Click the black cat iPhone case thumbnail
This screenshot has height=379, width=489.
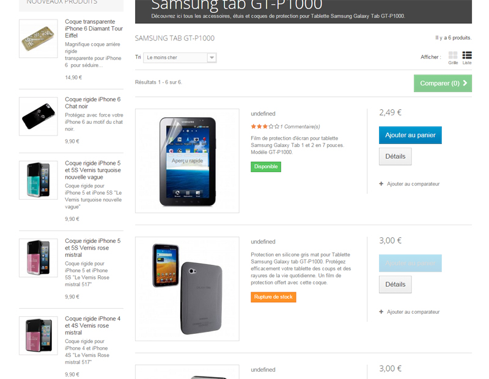pos(38,116)
